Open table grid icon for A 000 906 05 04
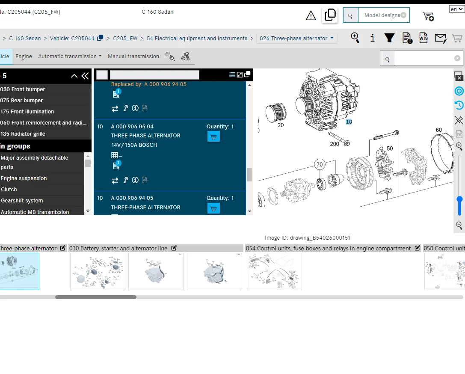This screenshot has height=374, width=465. (115, 155)
